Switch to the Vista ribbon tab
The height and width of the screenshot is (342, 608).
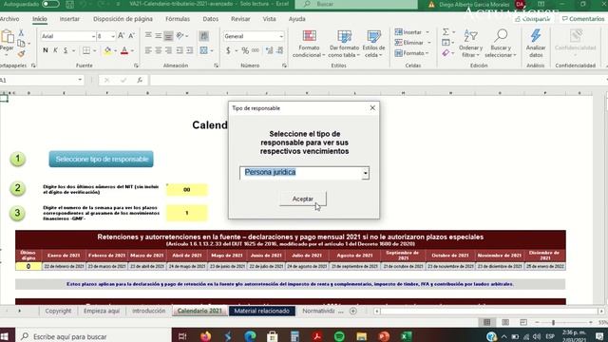[x=269, y=19]
